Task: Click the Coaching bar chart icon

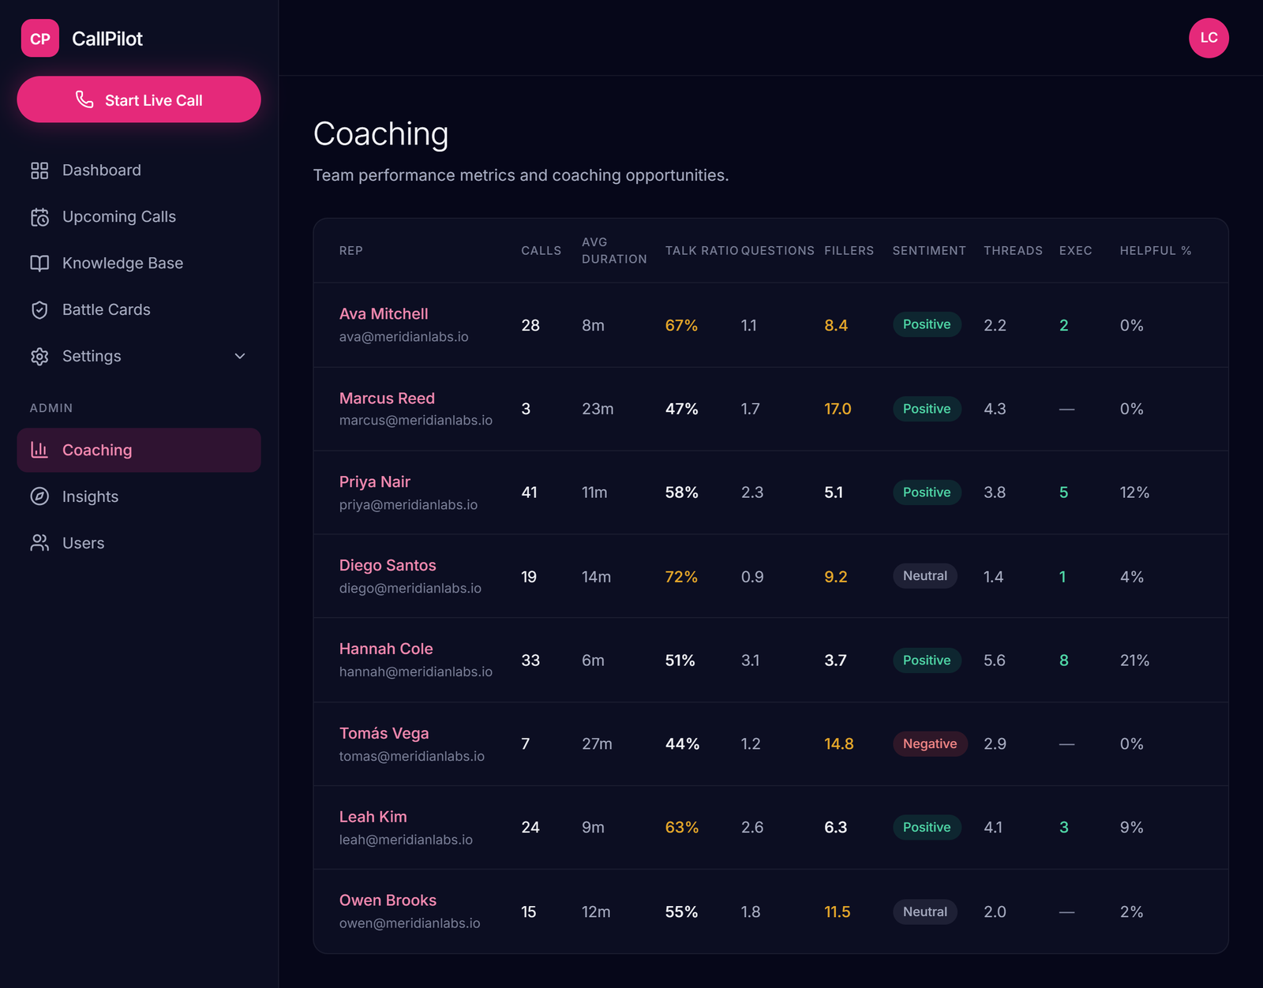Action: pyautogui.click(x=39, y=450)
